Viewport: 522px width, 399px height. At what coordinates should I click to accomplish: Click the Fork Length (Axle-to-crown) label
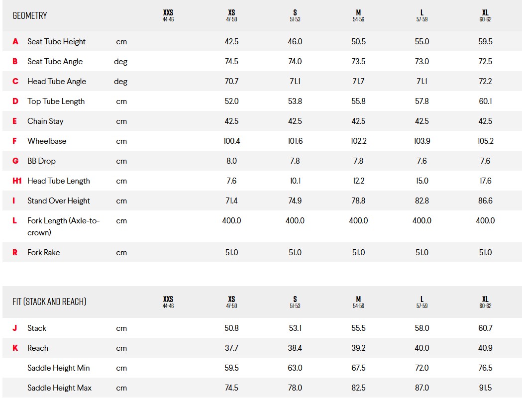click(64, 227)
